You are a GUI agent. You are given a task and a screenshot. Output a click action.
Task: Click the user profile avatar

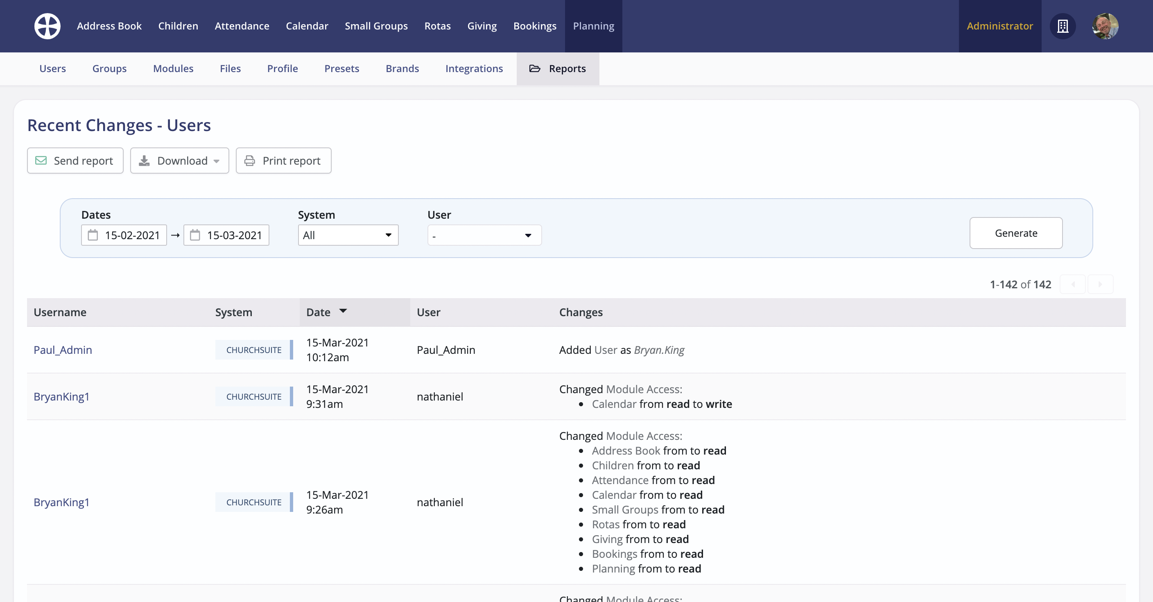click(1105, 26)
